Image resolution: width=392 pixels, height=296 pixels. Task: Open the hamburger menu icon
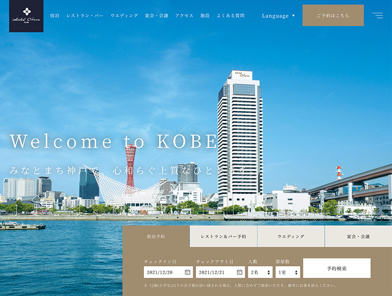pos(377,15)
